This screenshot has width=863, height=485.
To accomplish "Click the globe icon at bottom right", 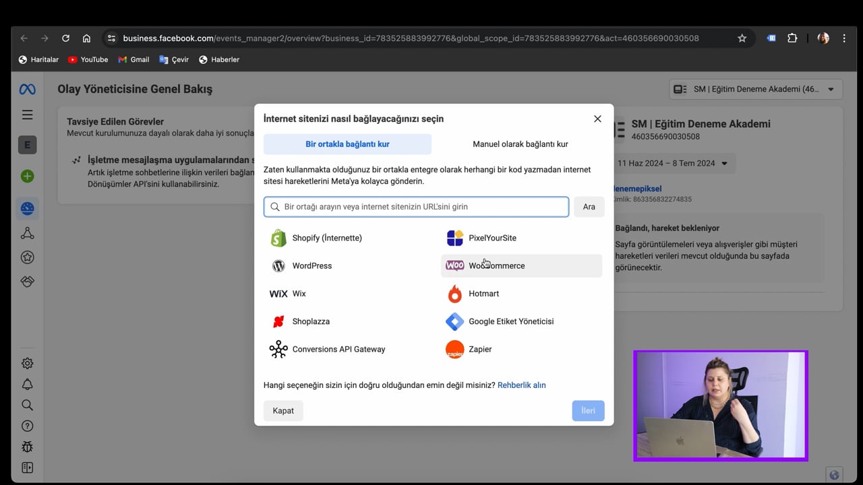I will click(834, 475).
